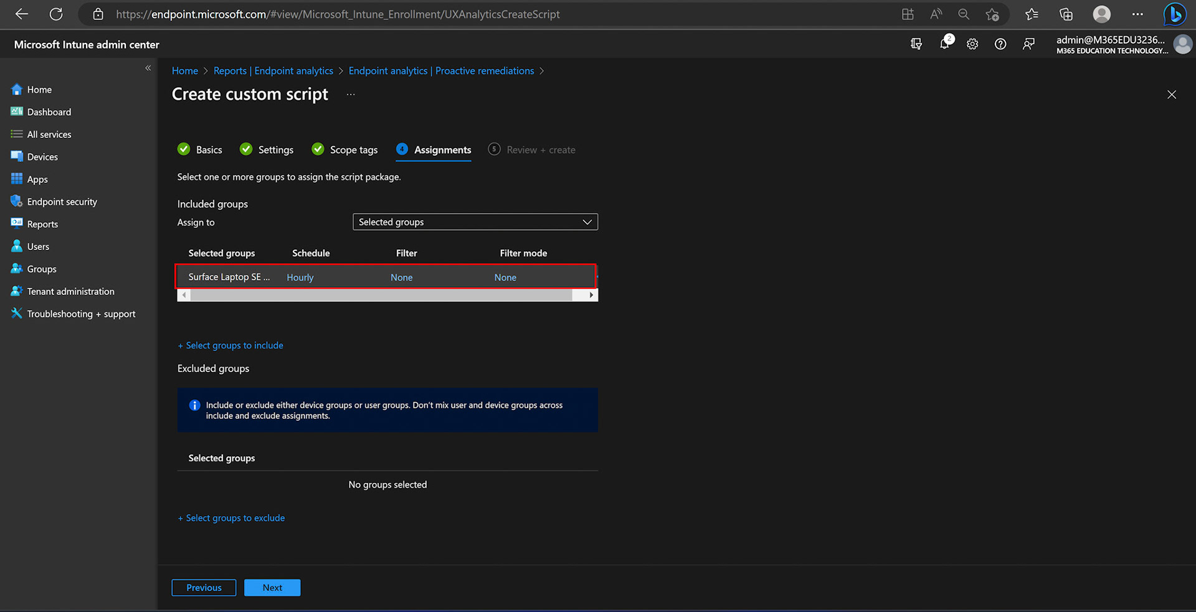Open the Bing sidebar icon
The width and height of the screenshot is (1196, 612).
coord(1175,14)
